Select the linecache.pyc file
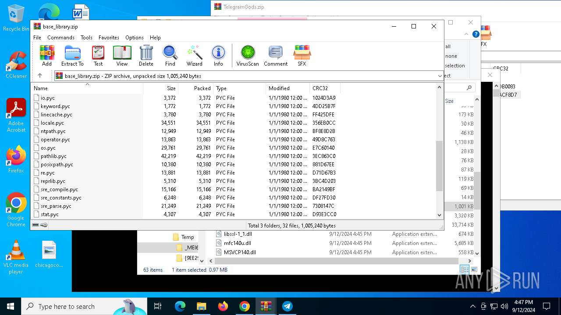 tap(57, 115)
